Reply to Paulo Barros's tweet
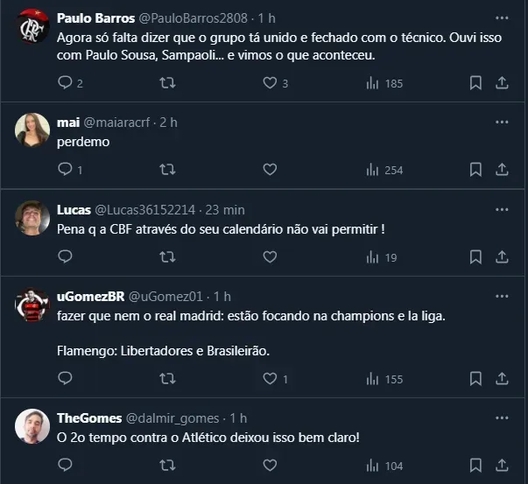This screenshot has width=528, height=484. pos(65,83)
